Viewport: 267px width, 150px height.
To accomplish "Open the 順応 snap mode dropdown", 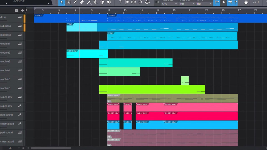I will click(204, 4).
